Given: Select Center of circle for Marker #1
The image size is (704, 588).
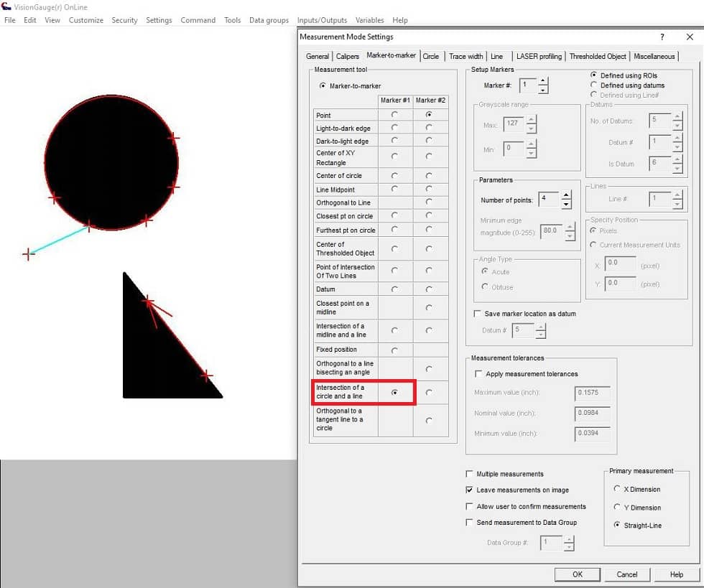Looking at the screenshot, I should 394,175.
